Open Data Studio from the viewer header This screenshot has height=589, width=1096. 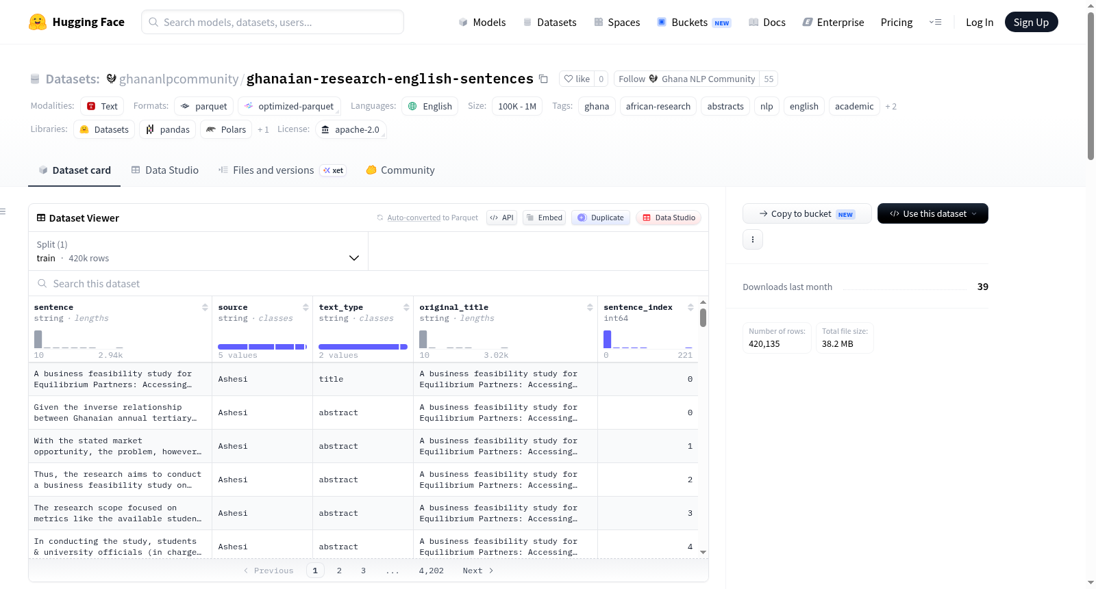668,218
